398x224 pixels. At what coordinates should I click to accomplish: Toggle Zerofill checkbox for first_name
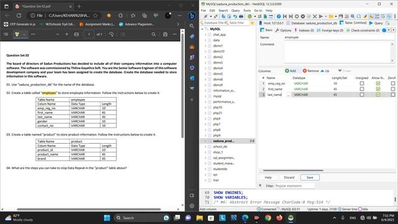[x=393, y=89]
